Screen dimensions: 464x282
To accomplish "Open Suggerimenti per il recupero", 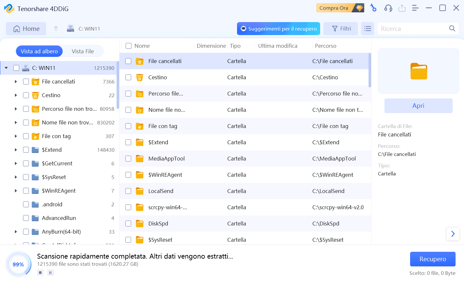I will click(278, 29).
